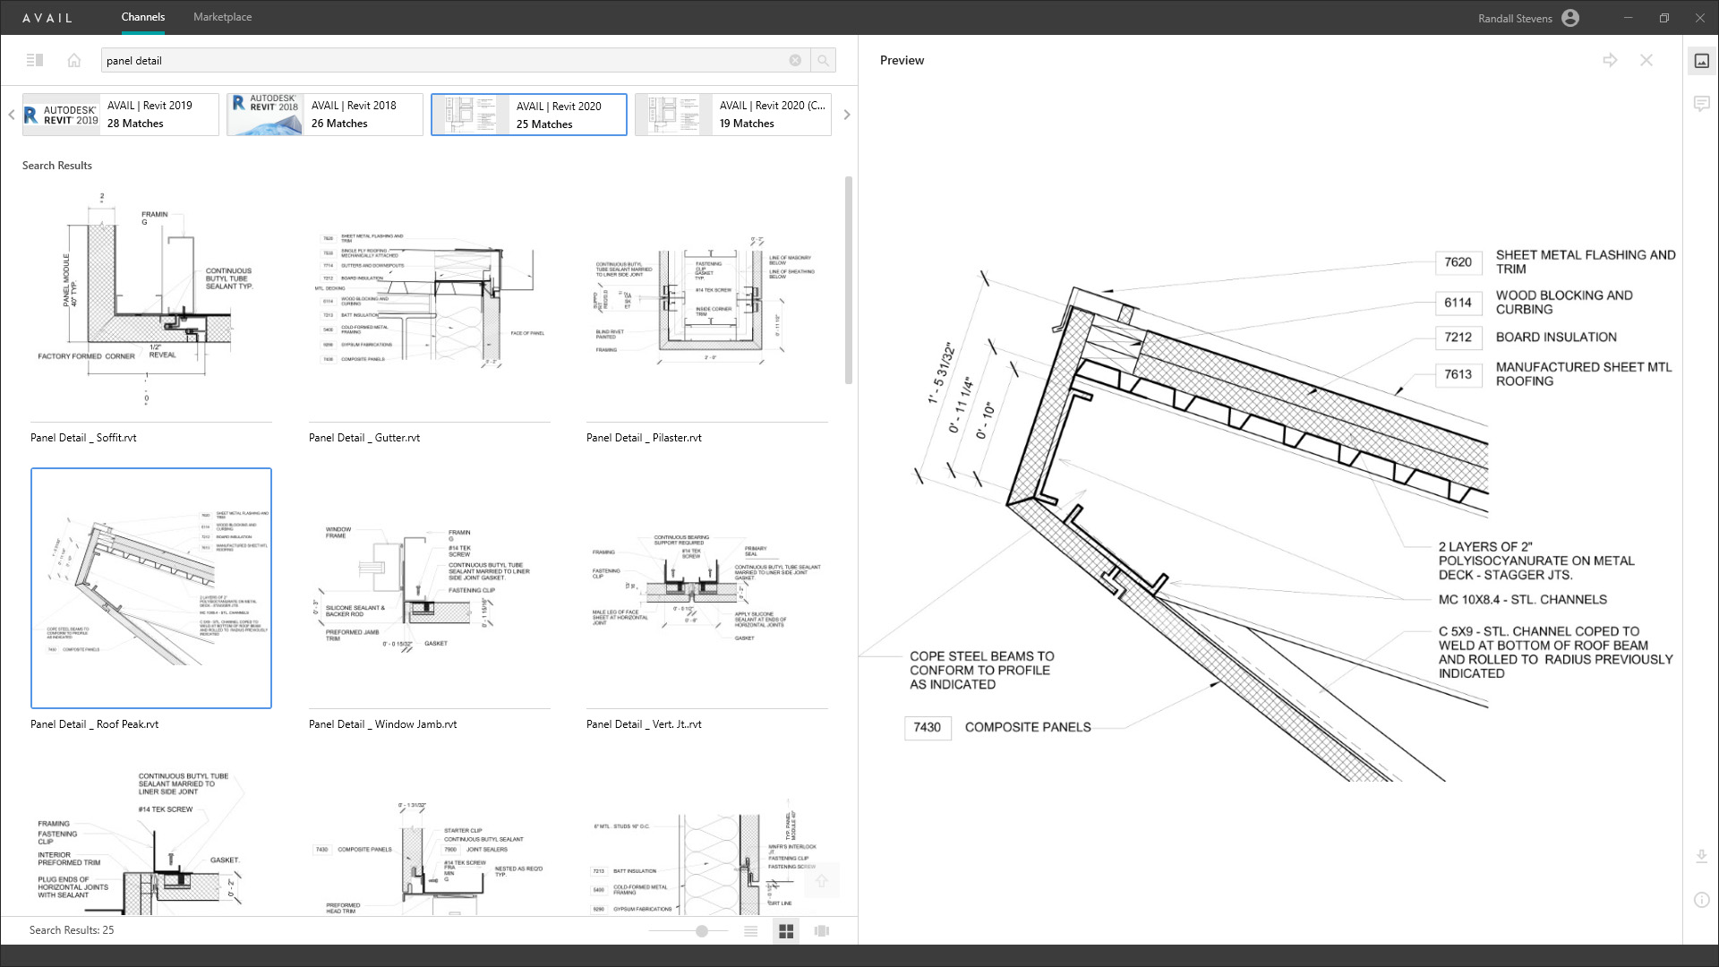Show content info icon in right sidebar
1719x967 pixels.
pos(1701,900)
